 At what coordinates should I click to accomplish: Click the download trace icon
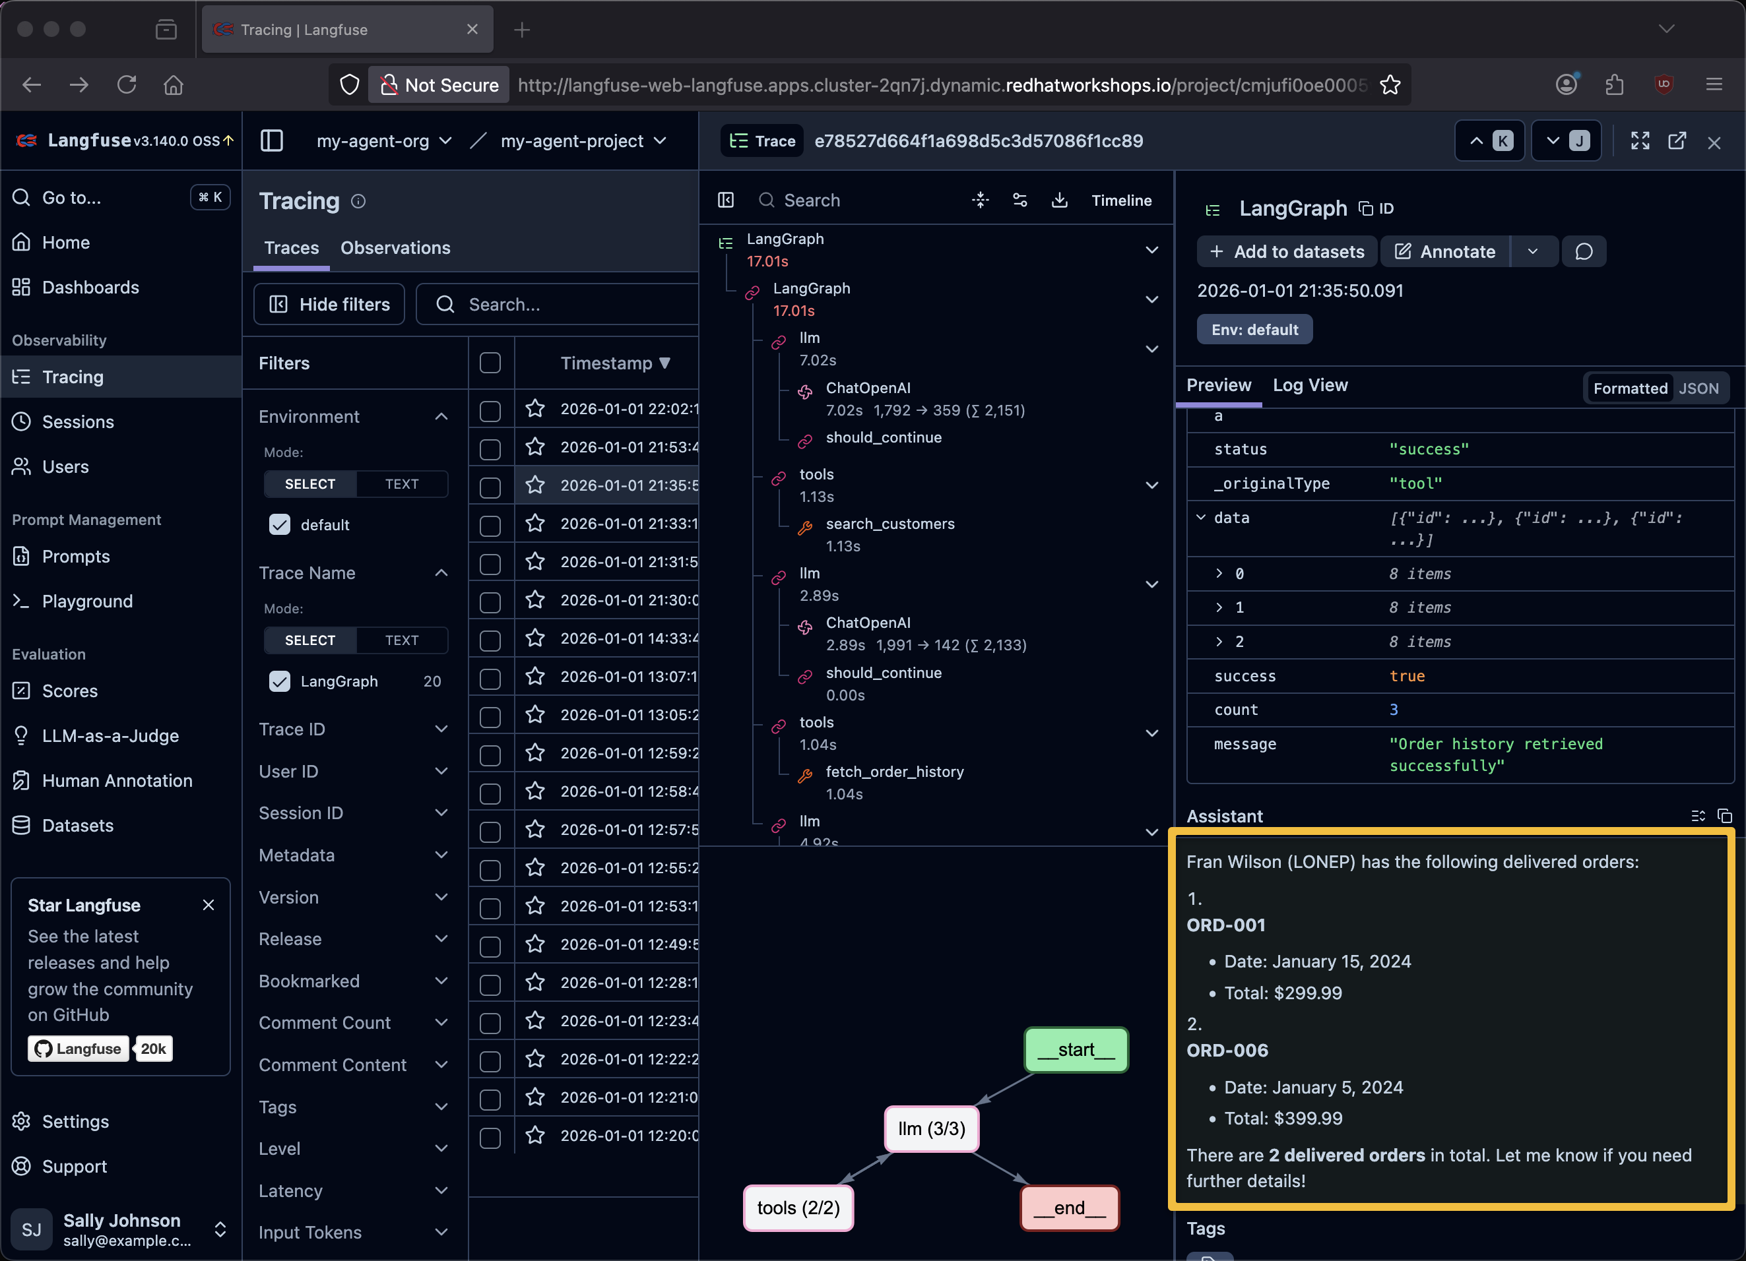(x=1059, y=200)
